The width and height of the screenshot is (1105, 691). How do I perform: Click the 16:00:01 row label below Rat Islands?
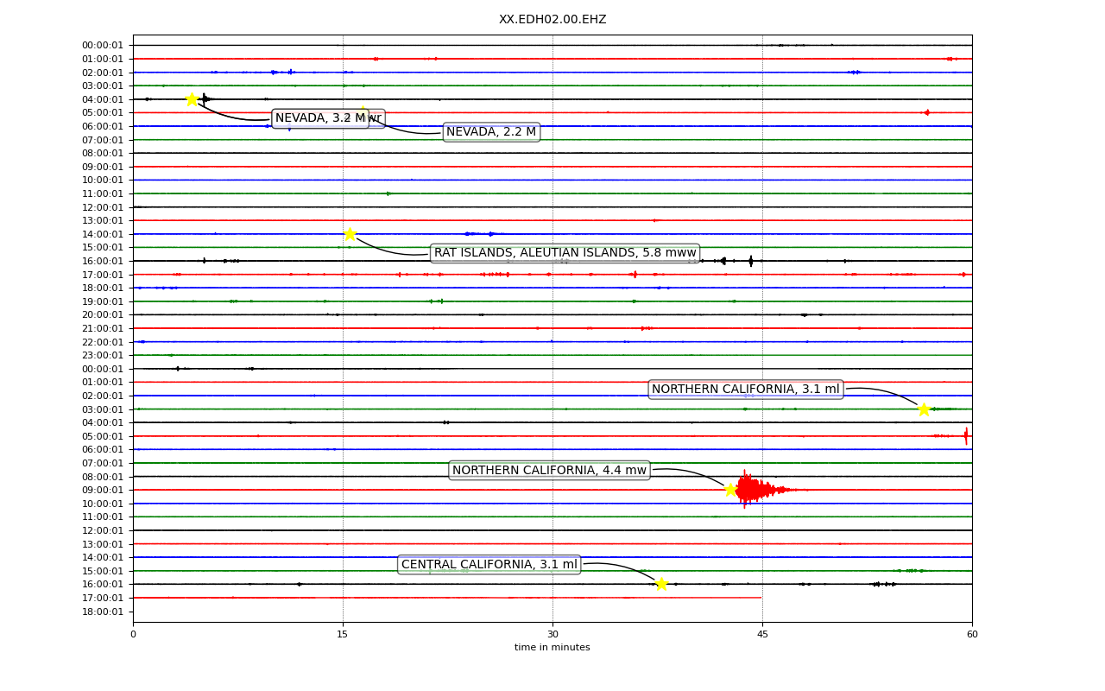[103, 261]
